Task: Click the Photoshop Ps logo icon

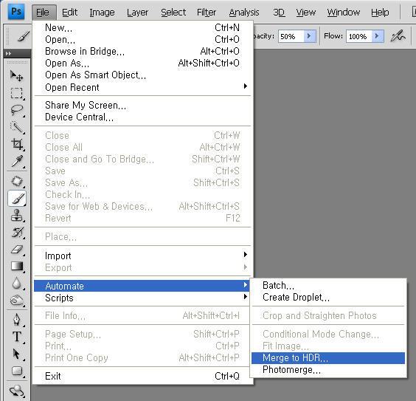Action: [x=16, y=12]
